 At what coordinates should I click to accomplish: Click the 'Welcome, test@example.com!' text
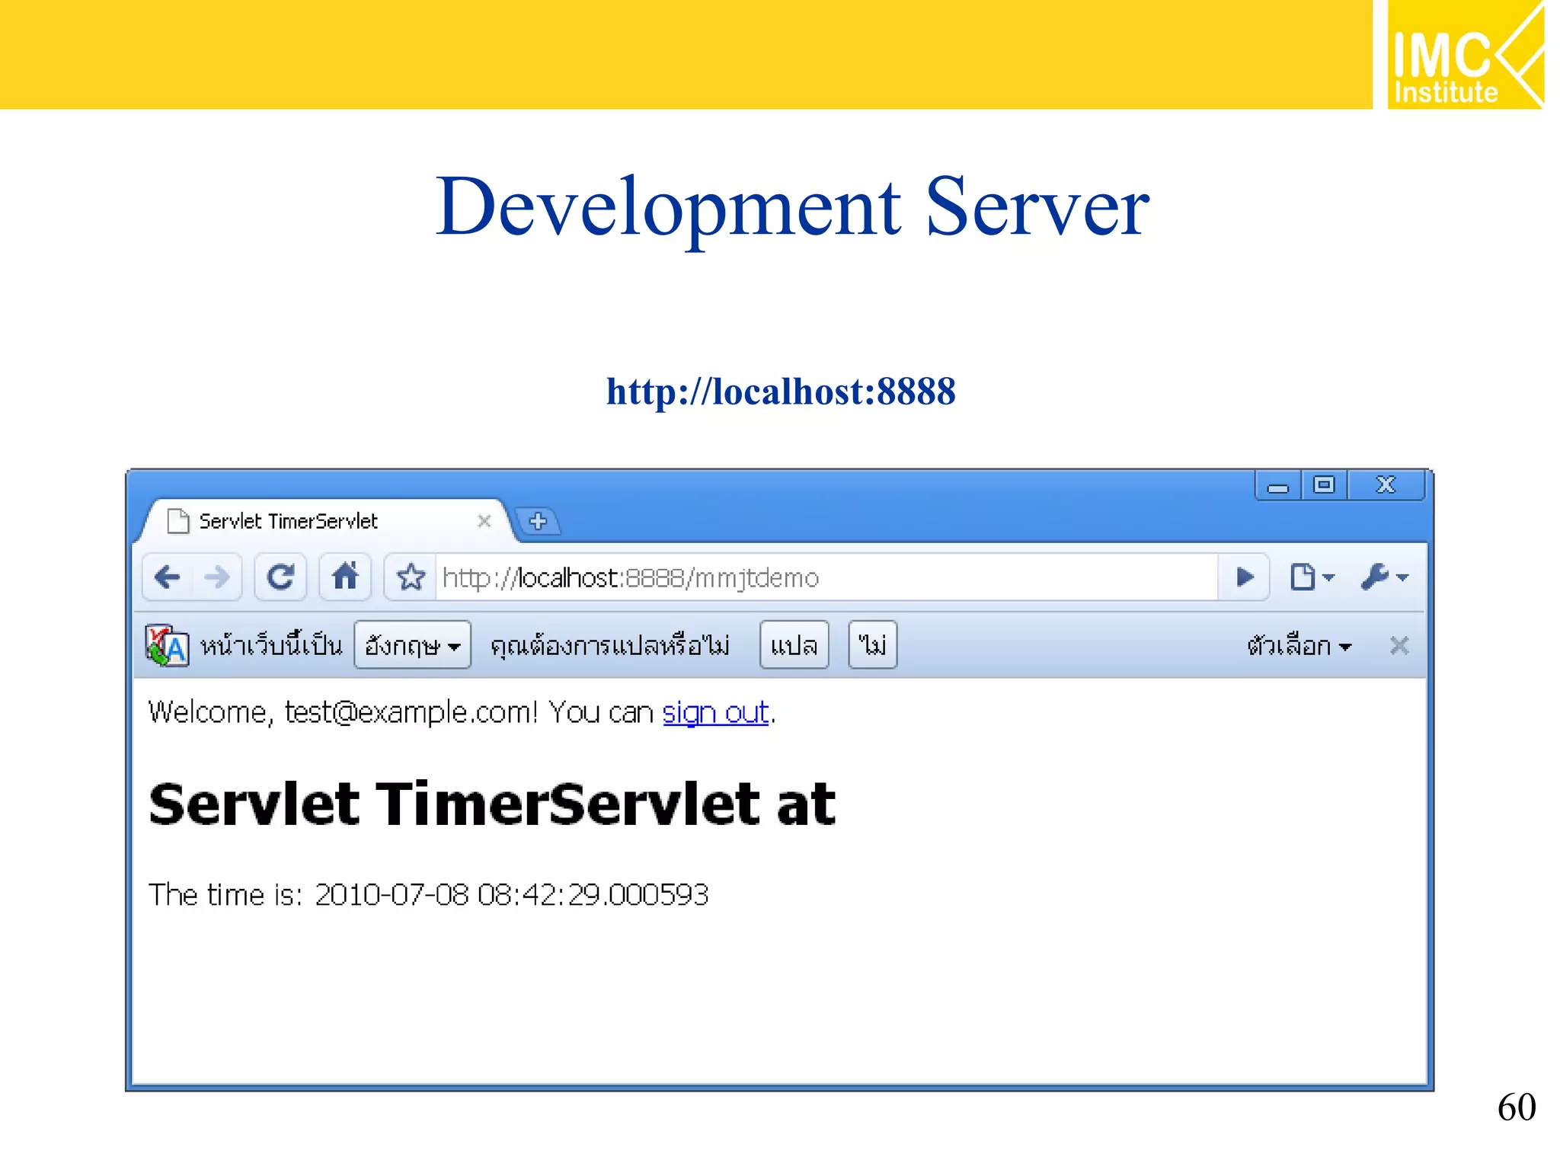[343, 713]
